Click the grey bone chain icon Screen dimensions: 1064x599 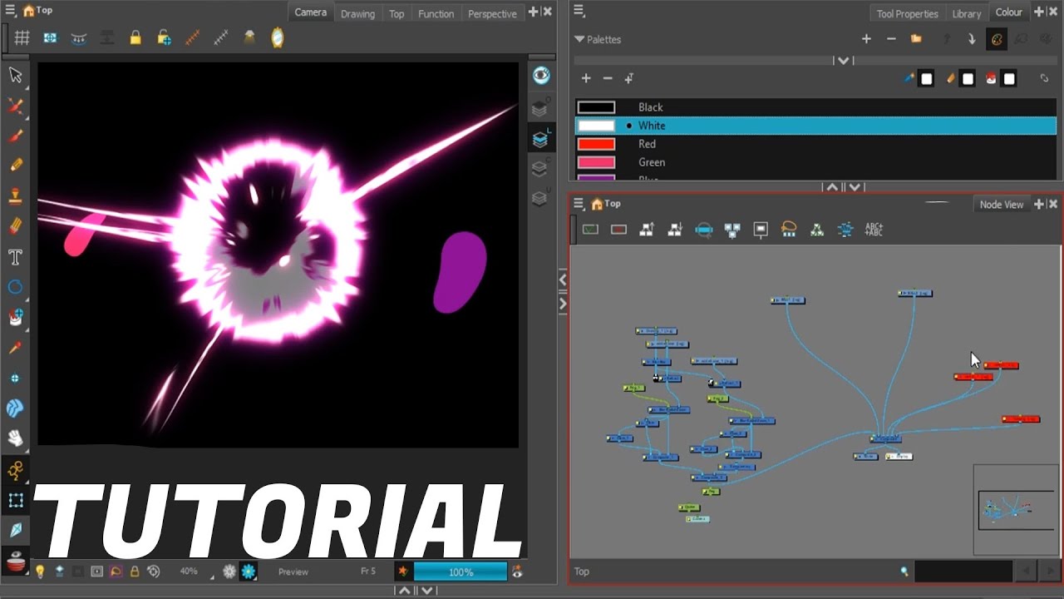coord(221,37)
